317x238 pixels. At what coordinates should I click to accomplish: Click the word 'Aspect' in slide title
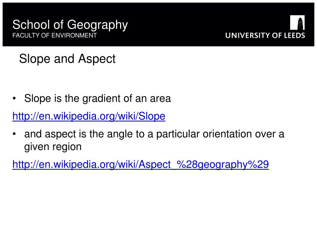[97, 59]
